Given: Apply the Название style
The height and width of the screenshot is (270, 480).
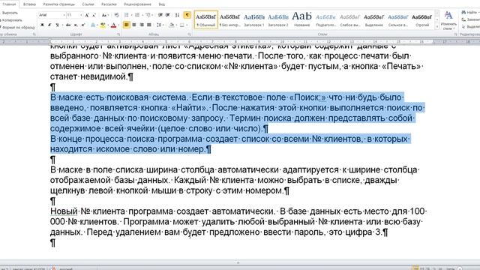Looking at the screenshot, I should [x=301, y=19].
